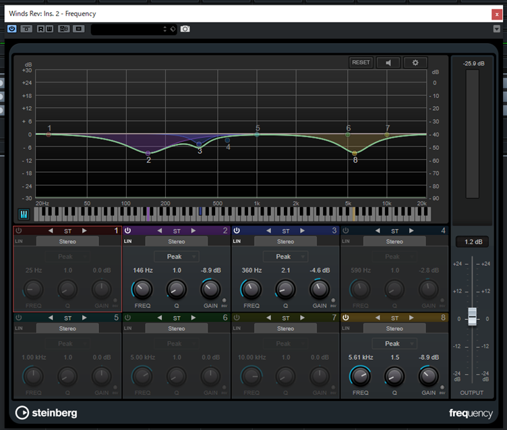Click the A/B comparison switch icon
This screenshot has width=507, height=430.
[x=63, y=29]
